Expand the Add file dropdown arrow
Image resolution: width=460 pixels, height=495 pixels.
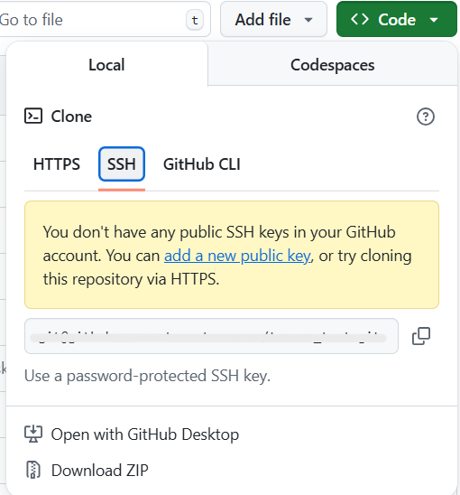click(308, 20)
